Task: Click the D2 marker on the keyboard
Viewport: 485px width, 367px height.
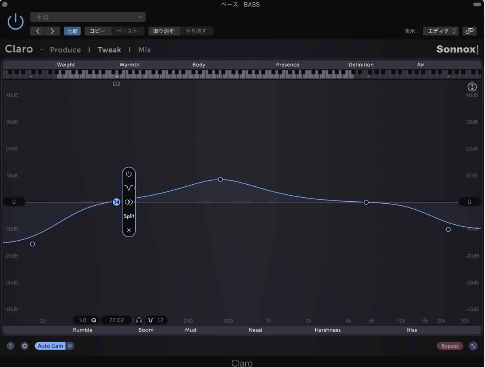Action: [116, 76]
